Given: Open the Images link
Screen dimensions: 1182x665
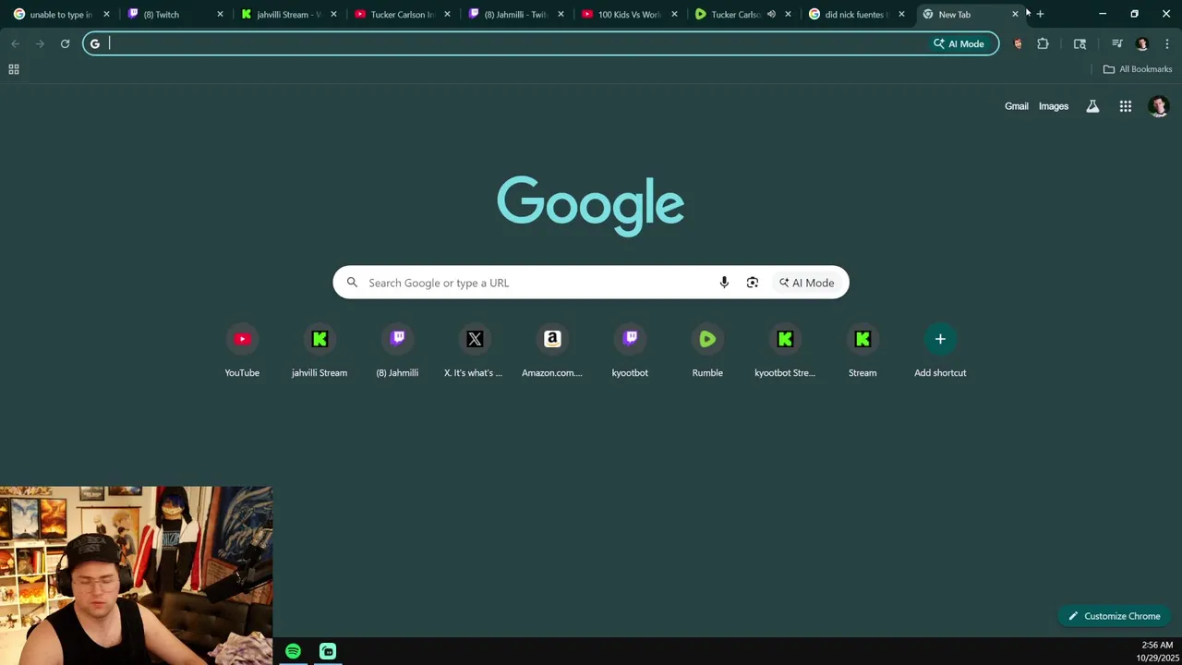Looking at the screenshot, I should point(1054,106).
